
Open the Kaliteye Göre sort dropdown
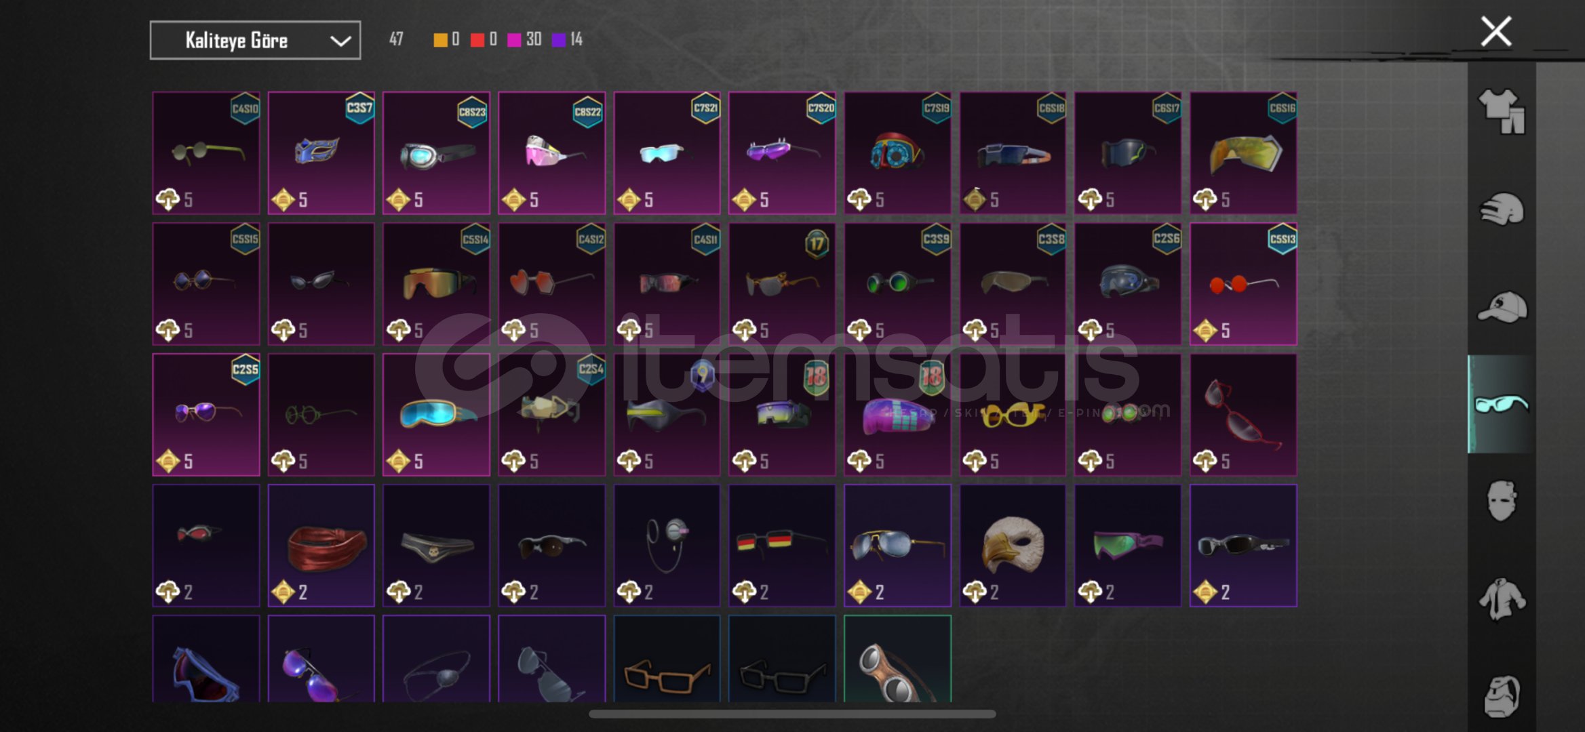(x=255, y=41)
